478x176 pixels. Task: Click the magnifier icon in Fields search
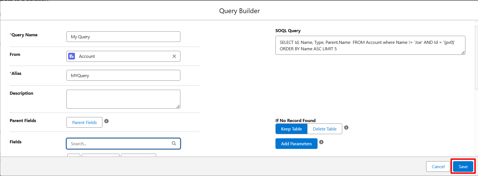174,143
